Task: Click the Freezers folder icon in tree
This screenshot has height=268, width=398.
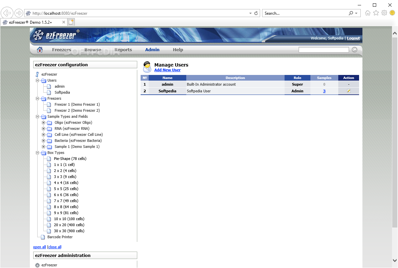Action: point(44,99)
